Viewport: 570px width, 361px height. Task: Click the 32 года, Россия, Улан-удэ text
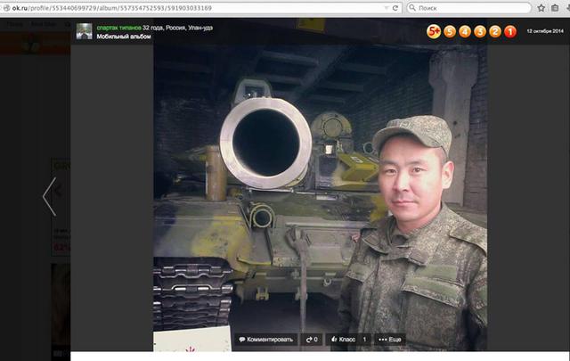[x=177, y=28]
